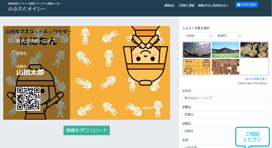Choose the modern building with lawn photo

point(225,50)
